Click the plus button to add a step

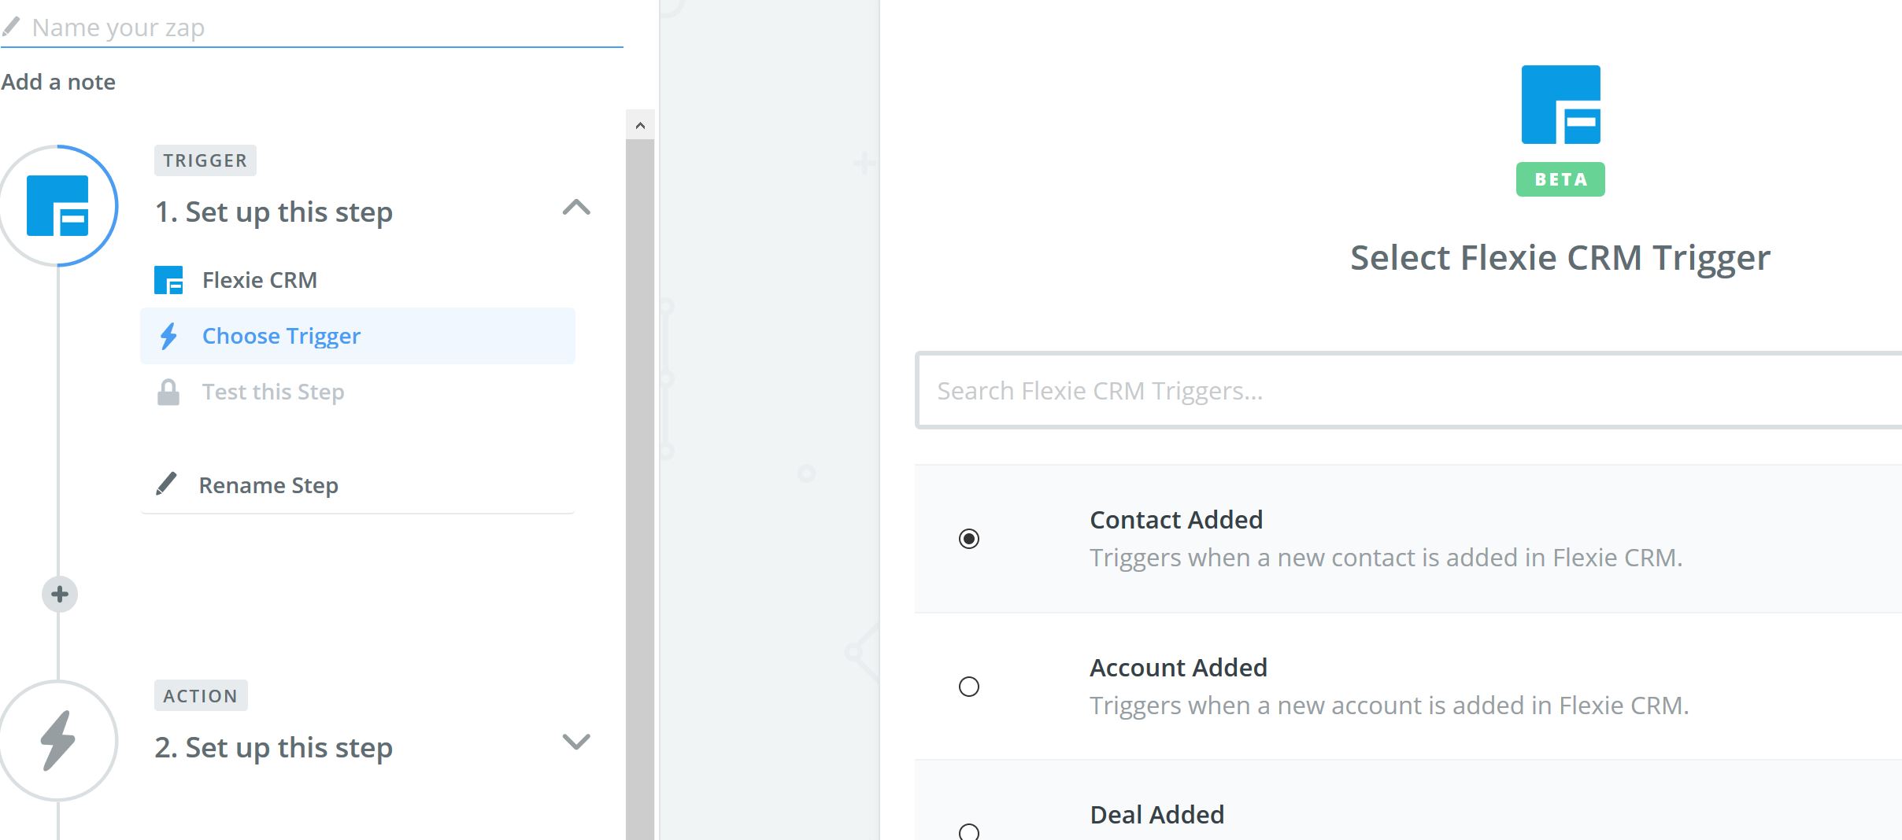tap(60, 594)
